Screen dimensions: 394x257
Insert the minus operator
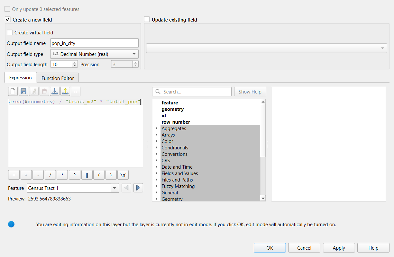38,175
